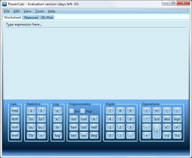Click the factorial n! button
192x158 pixels.
click(x=157, y=111)
